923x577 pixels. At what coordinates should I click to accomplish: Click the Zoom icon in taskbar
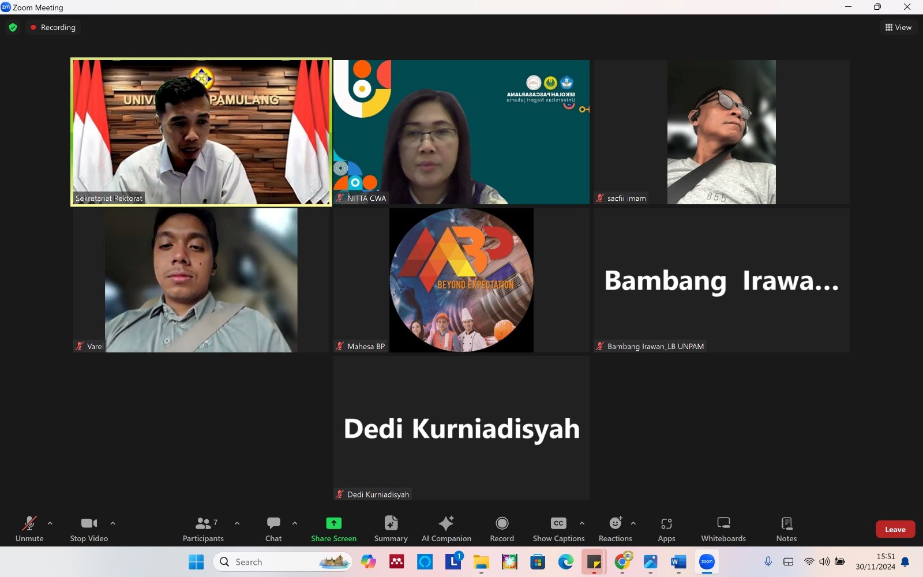pyautogui.click(x=707, y=562)
